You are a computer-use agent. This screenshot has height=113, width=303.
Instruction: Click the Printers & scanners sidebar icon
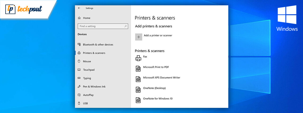pyautogui.click(x=79, y=53)
